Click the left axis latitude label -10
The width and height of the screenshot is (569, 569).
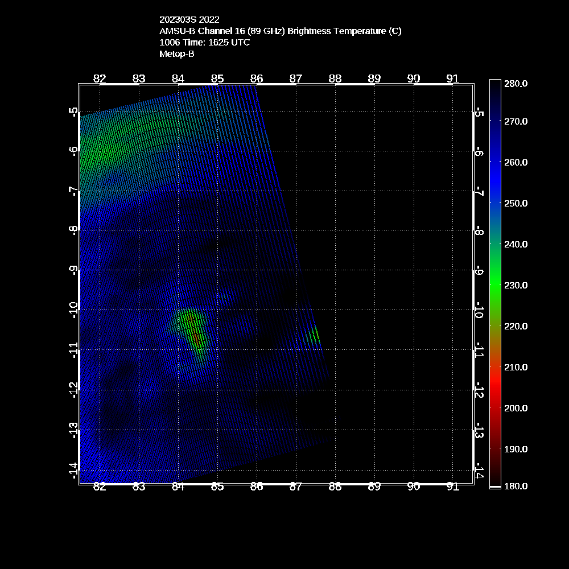72,310
